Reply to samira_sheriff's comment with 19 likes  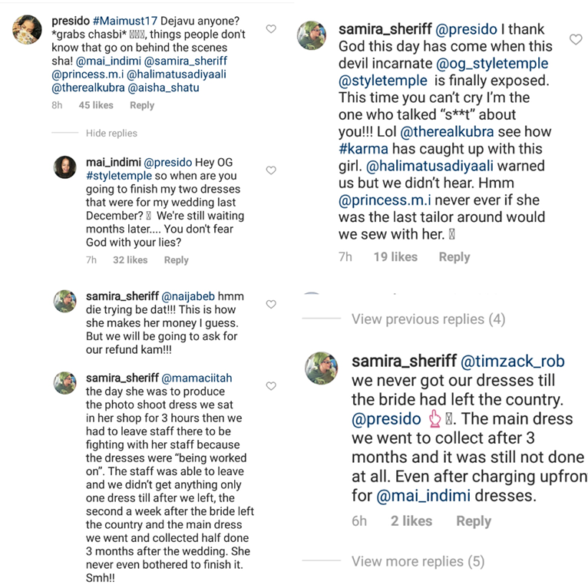click(454, 257)
